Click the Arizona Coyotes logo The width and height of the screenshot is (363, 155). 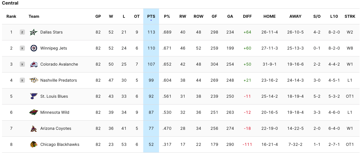pos(34,128)
